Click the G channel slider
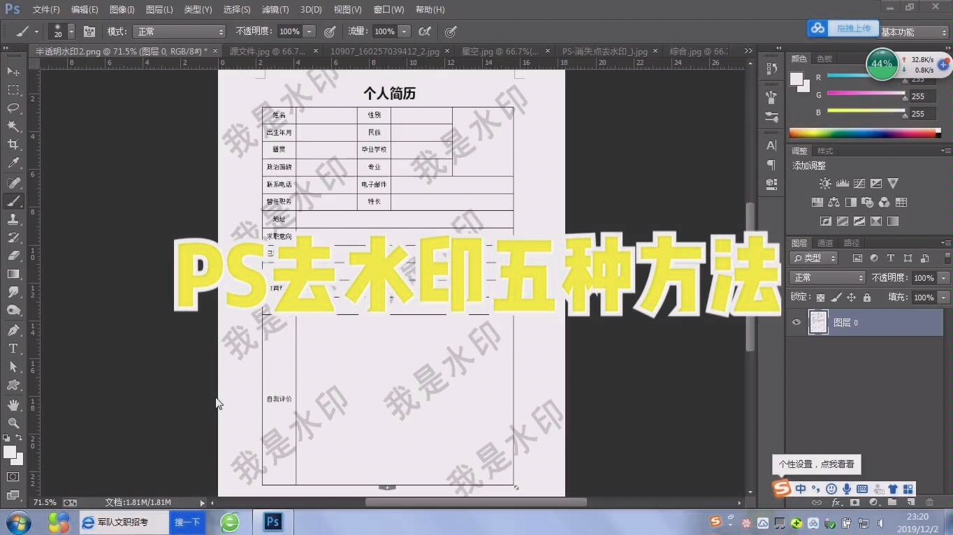This screenshot has width=953, height=535. (866, 94)
